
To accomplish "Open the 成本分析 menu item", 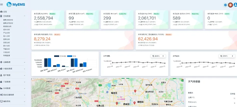I will point(7,30).
